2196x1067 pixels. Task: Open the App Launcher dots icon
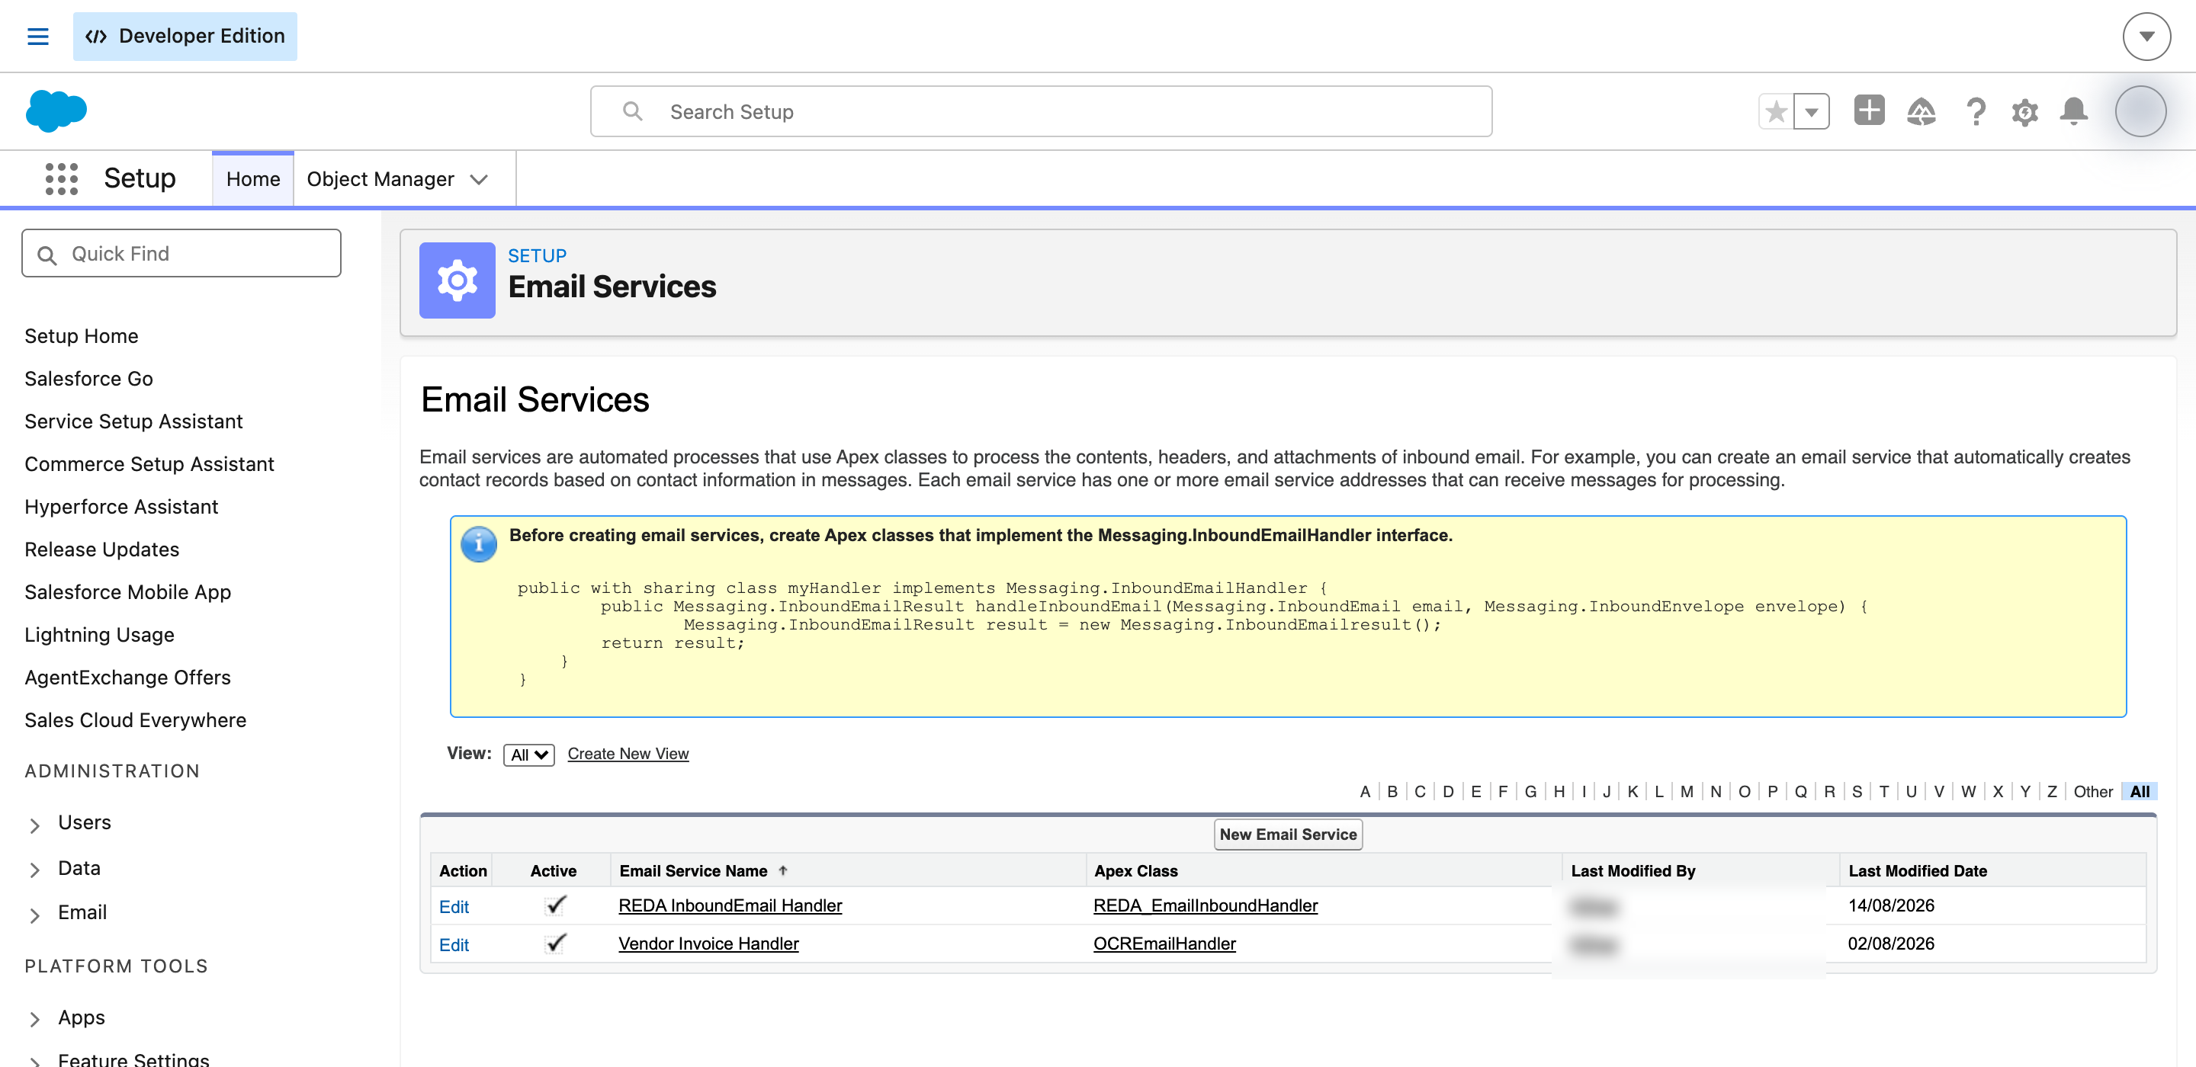[61, 179]
